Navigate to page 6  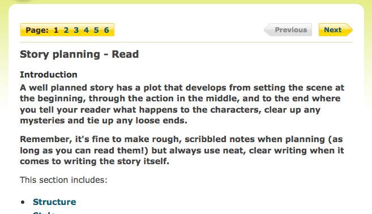click(x=106, y=30)
